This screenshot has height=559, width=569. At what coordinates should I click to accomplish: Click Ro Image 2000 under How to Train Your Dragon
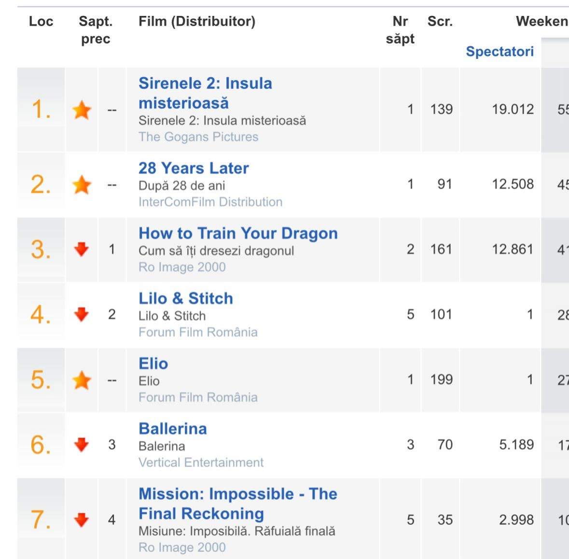click(x=182, y=267)
